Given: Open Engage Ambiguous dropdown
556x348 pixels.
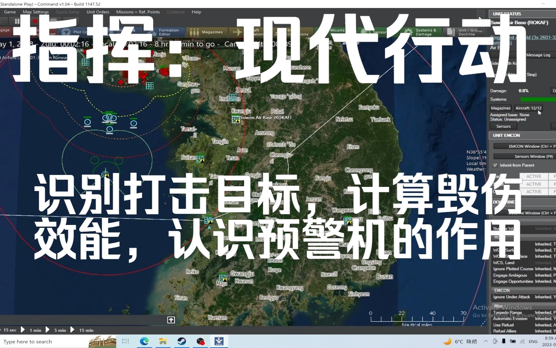Looking at the screenshot, I should pos(545,275).
